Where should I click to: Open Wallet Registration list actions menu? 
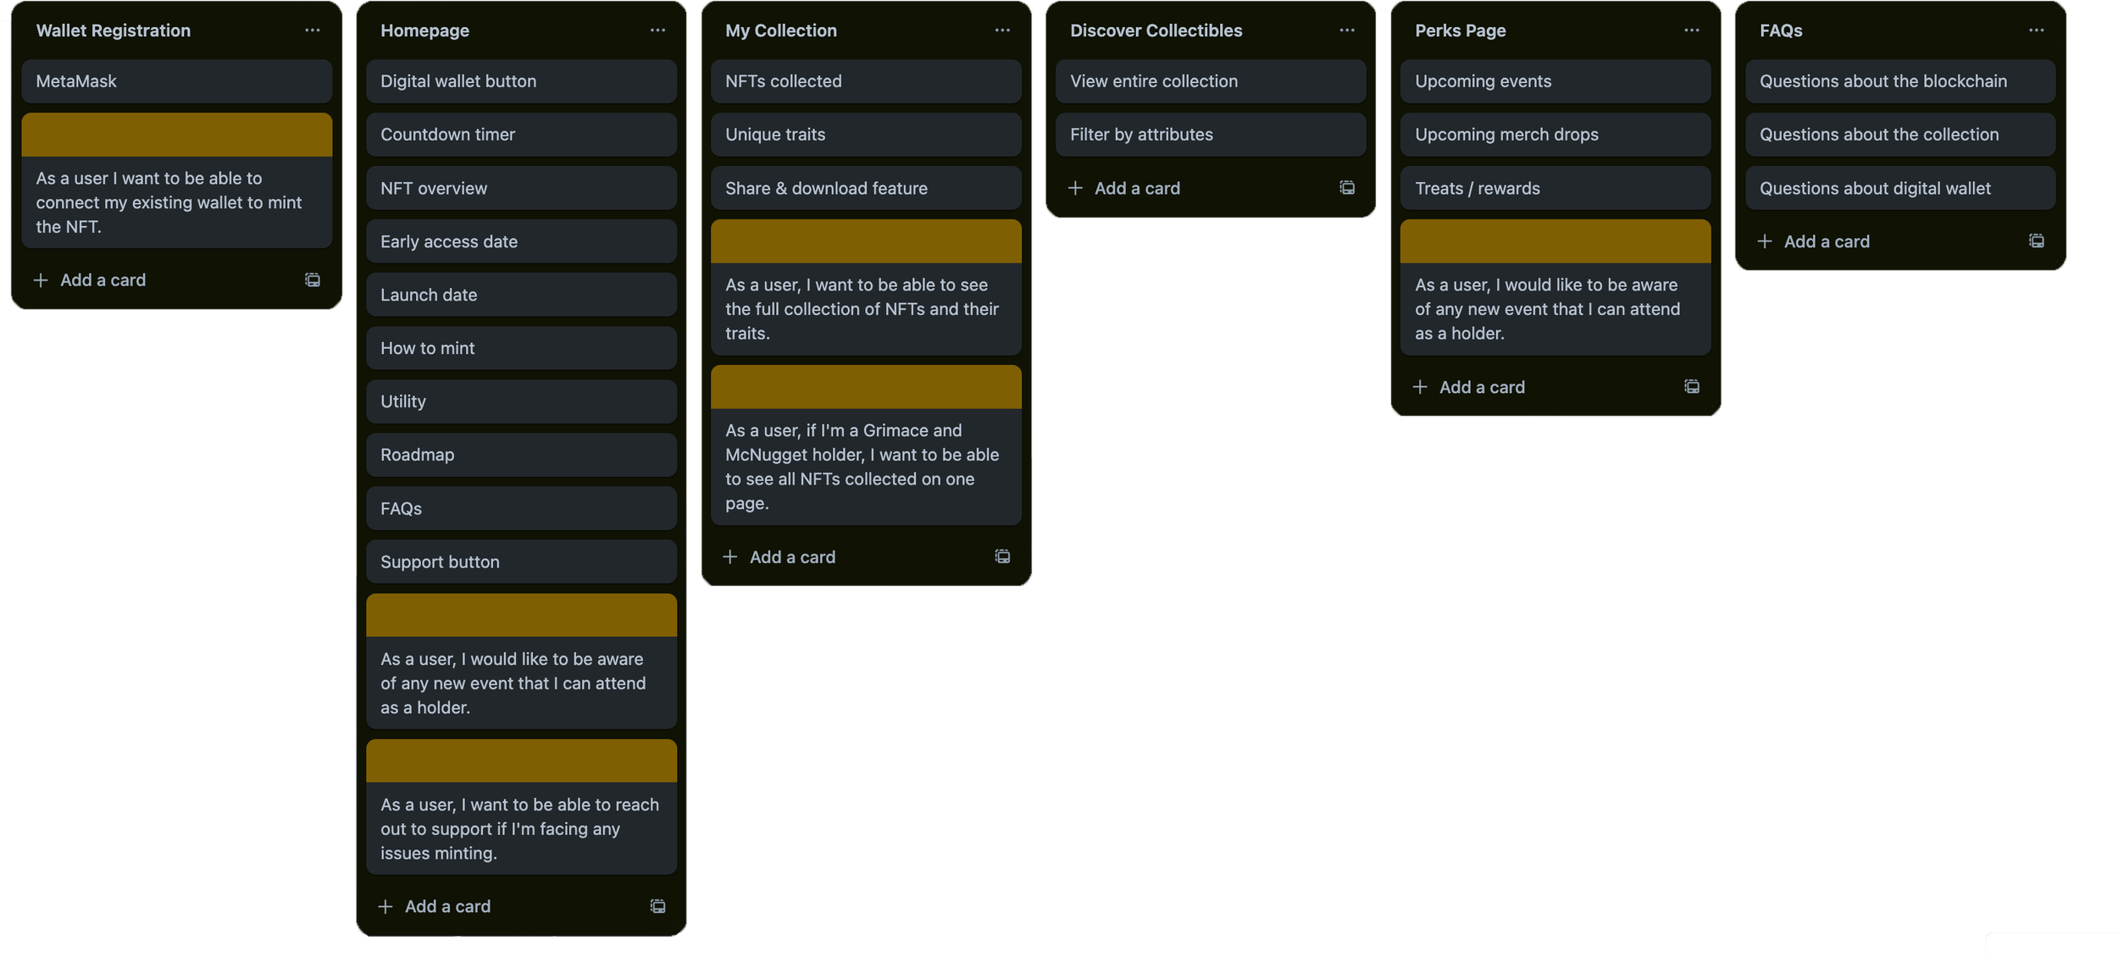pyautogui.click(x=313, y=30)
